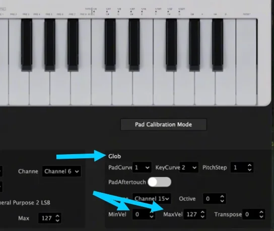Increase the Max 127 stepper
Viewport: 274px width, 231px height.
click(57, 216)
